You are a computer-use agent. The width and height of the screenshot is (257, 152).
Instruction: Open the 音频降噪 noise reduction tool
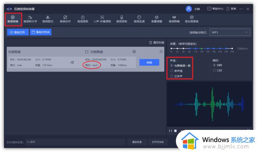(x=174, y=19)
